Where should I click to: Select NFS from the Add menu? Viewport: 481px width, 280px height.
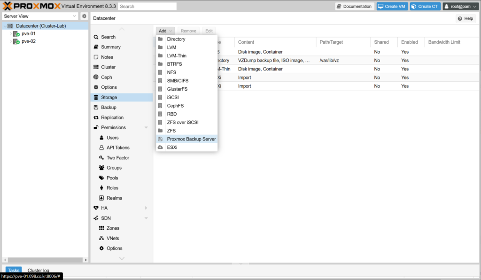point(171,72)
